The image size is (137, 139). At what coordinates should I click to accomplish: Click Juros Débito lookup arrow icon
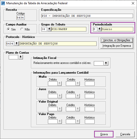(x=60, y=96)
